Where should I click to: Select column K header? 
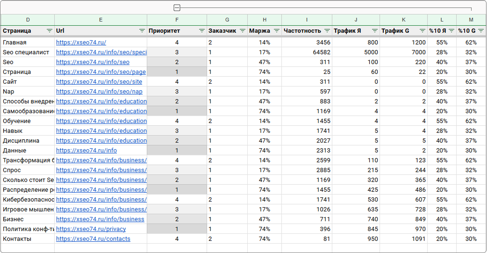[403, 20]
